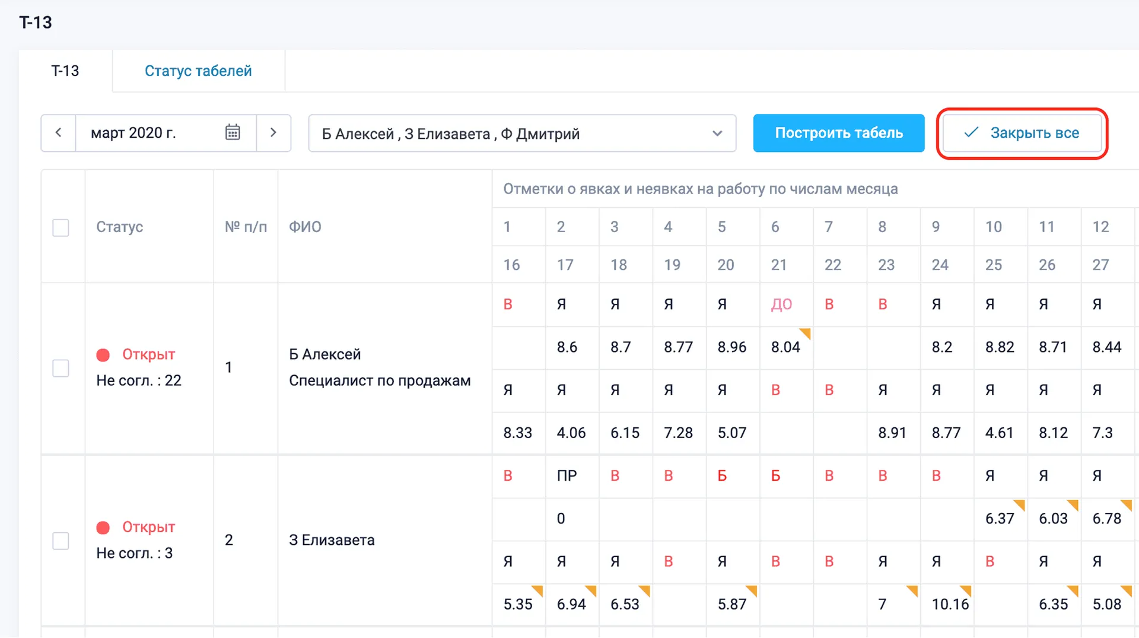This screenshot has height=638, width=1139.
Task: Switch to the Статус табелей tab
Action: pos(198,71)
